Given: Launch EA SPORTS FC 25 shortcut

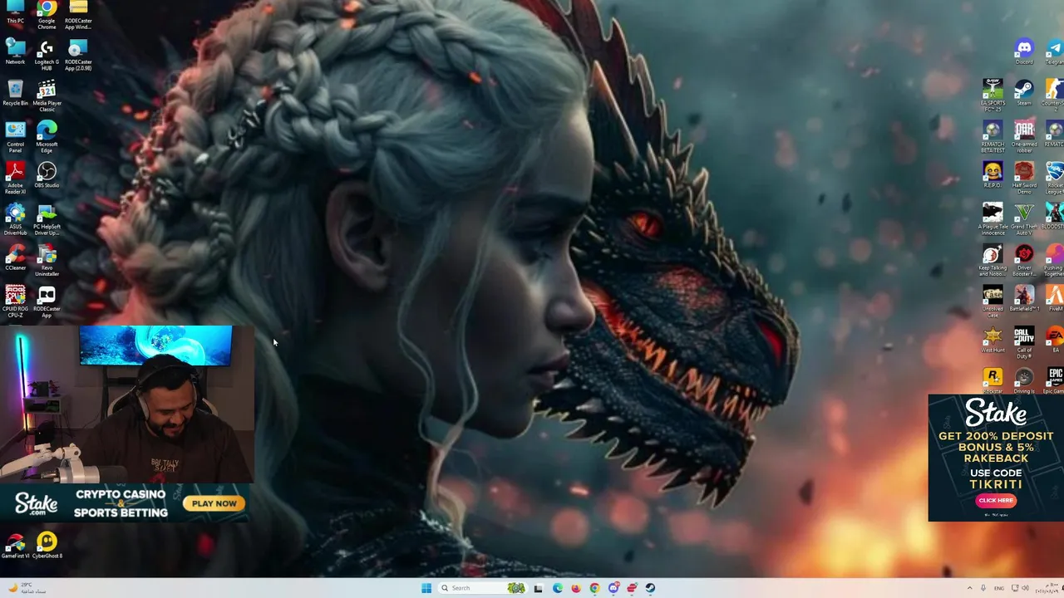Looking at the screenshot, I should coord(993,95).
